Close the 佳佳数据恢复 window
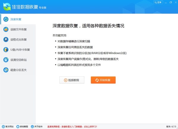The image size is (178, 129). click(175, 2)
